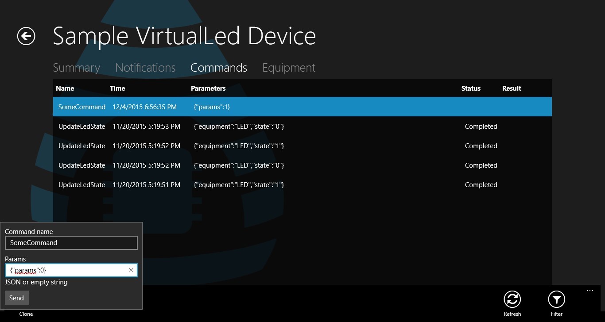The height and width of the screenshot is (322, 605).
Task: Switch to the Summary tab
Action: pos(76,68)
